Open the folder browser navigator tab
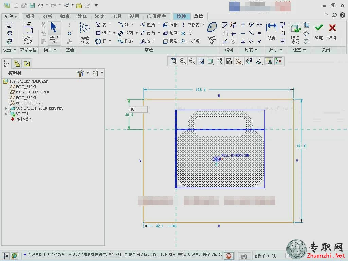Viewport: 348px width, 261px height. [17, 64]
